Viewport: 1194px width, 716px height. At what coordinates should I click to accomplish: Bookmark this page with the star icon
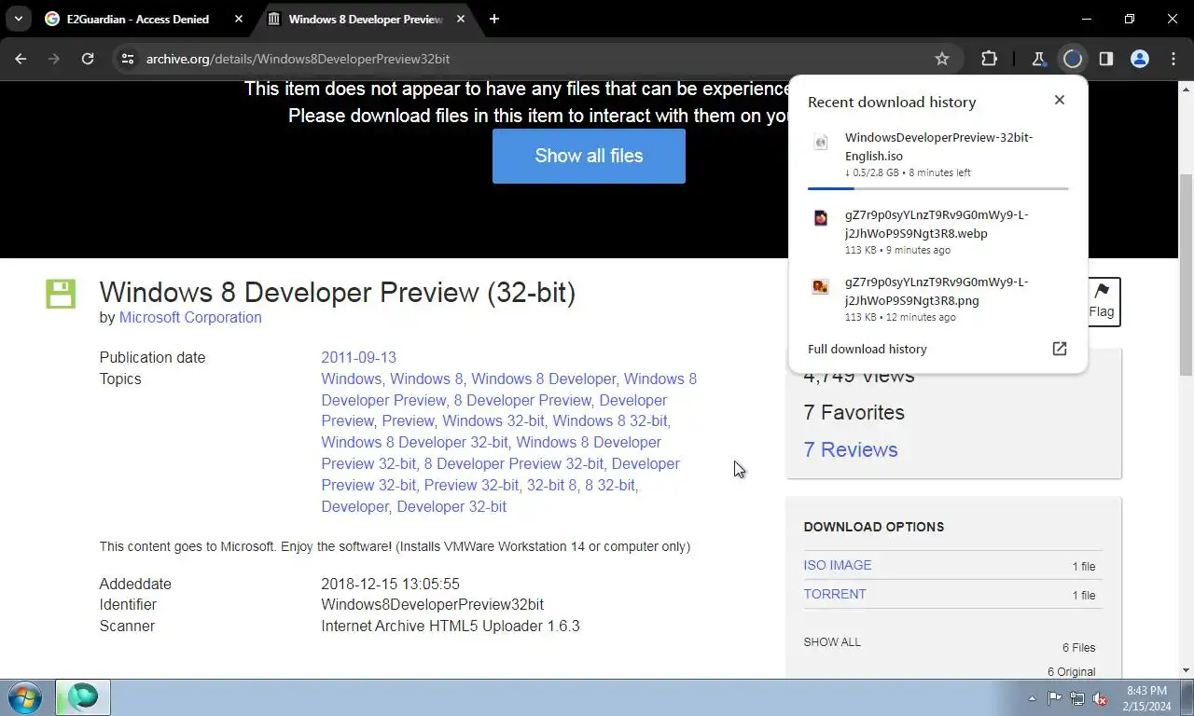(942, 59)
